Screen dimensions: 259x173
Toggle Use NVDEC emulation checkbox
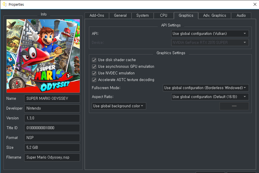[x=94, y=73]
